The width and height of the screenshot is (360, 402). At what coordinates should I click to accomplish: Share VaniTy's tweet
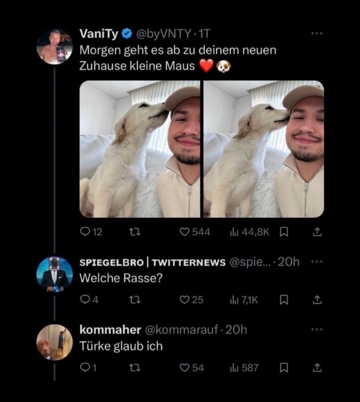point(317,232)
